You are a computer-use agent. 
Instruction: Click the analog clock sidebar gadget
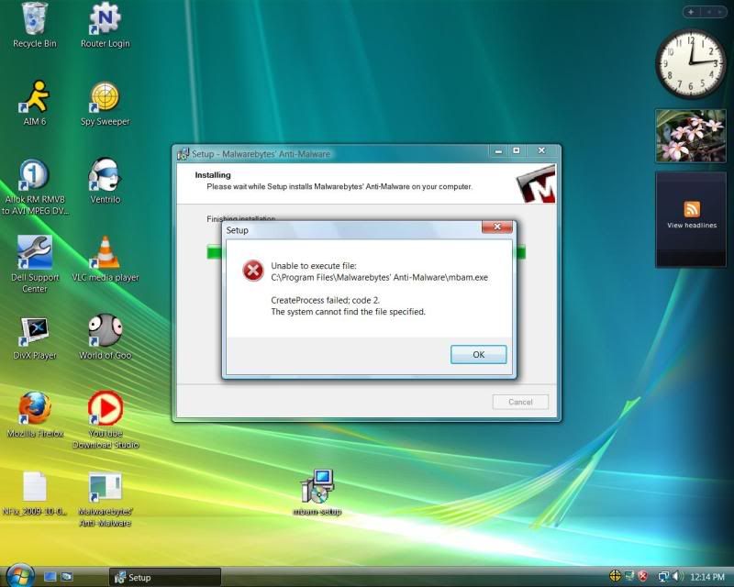click(690, 63)
